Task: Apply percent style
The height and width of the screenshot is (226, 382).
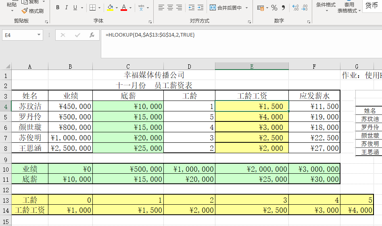Action: pyautogui.click(x=274, y=8)
